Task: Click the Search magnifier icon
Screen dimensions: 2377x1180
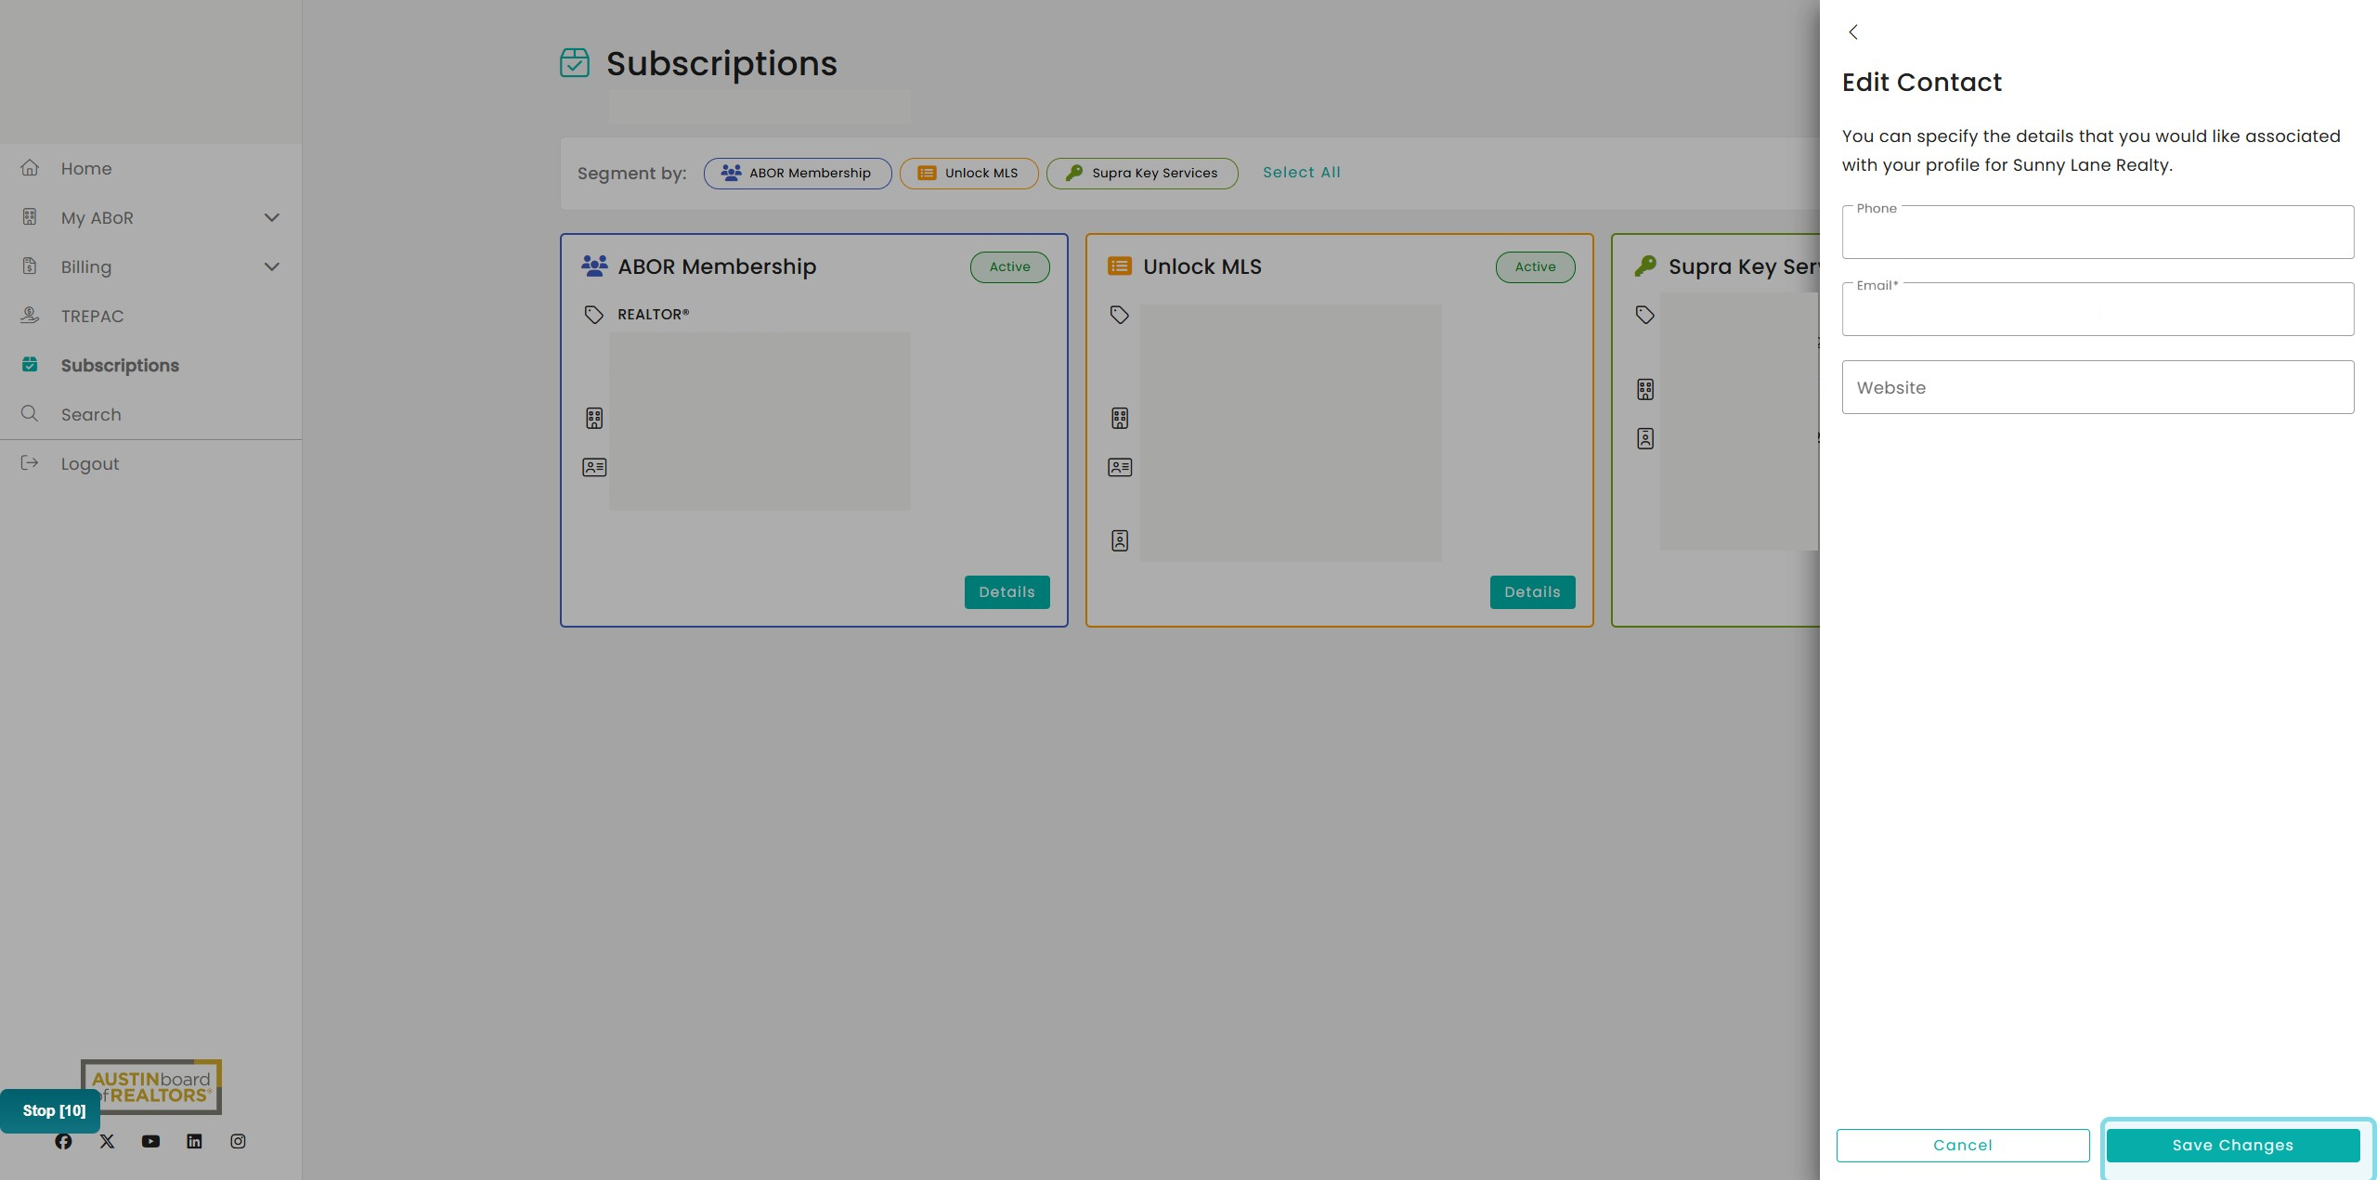Action: (30, 414)
